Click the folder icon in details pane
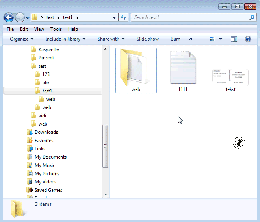The width and height of the screenshot is (260, 222). coord(18,209)
